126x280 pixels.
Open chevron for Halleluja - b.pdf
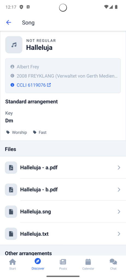click(x=119, y=189)
